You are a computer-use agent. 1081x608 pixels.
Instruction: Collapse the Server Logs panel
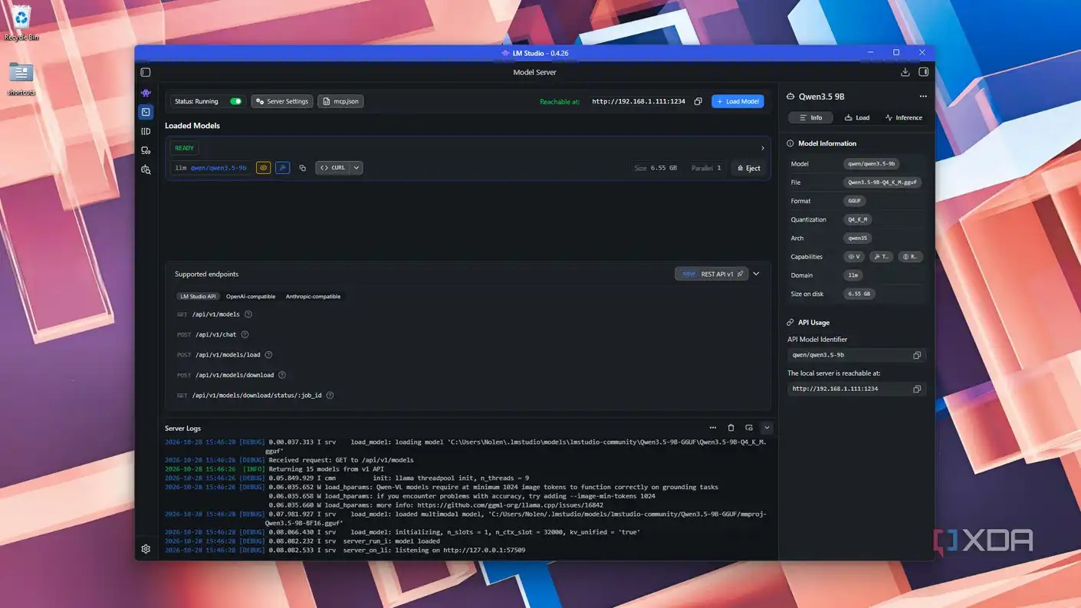tap(767, 428)
